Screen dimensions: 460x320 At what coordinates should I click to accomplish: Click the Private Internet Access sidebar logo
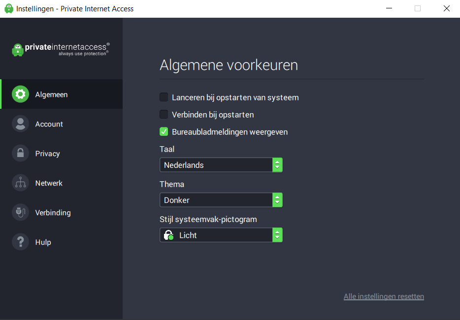[61, 49]
